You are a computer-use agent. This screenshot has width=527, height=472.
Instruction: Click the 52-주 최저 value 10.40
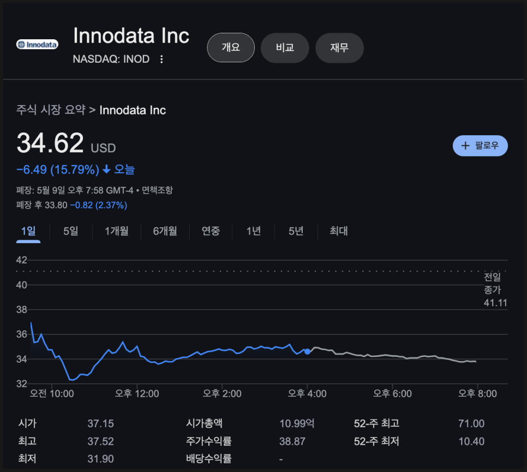[x=471, y=441]
